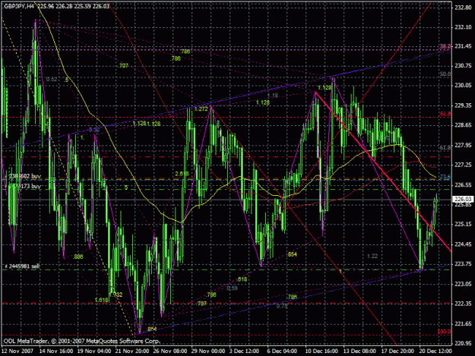
Task: Click price axis label 225.15
Action: point(463,224)
